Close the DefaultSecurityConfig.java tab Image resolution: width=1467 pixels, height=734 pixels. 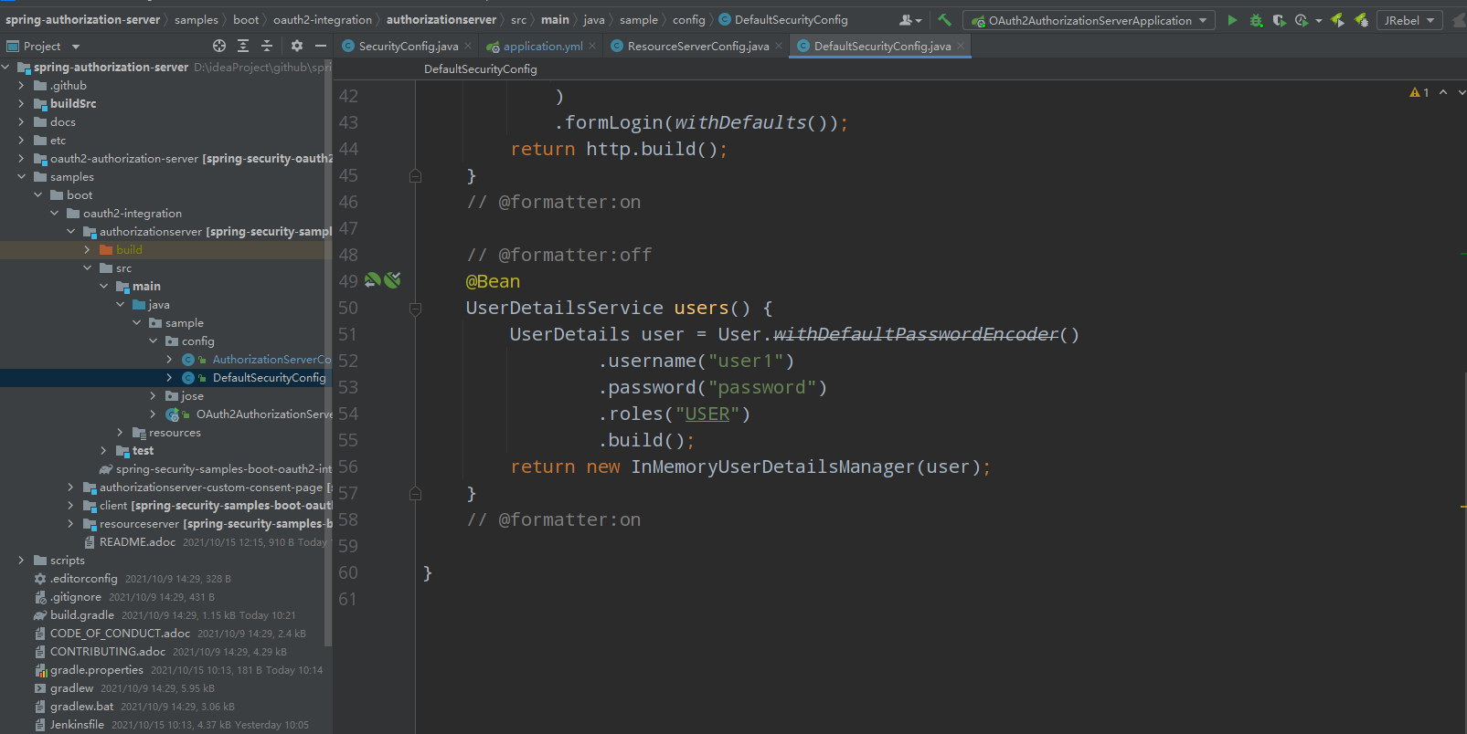(961, 46)
